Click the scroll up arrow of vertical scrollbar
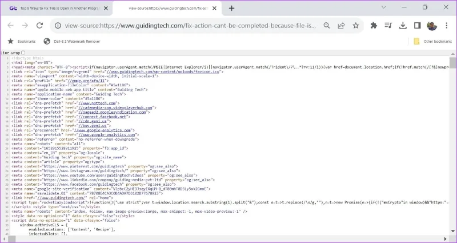The height and width of the screenshot is (243, 457). (x=452, y=54)
